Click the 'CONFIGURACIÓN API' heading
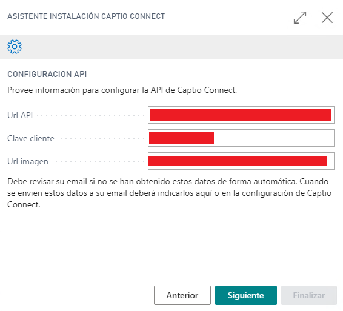This screenshot has width=343, height=311. tap(47, 74)
